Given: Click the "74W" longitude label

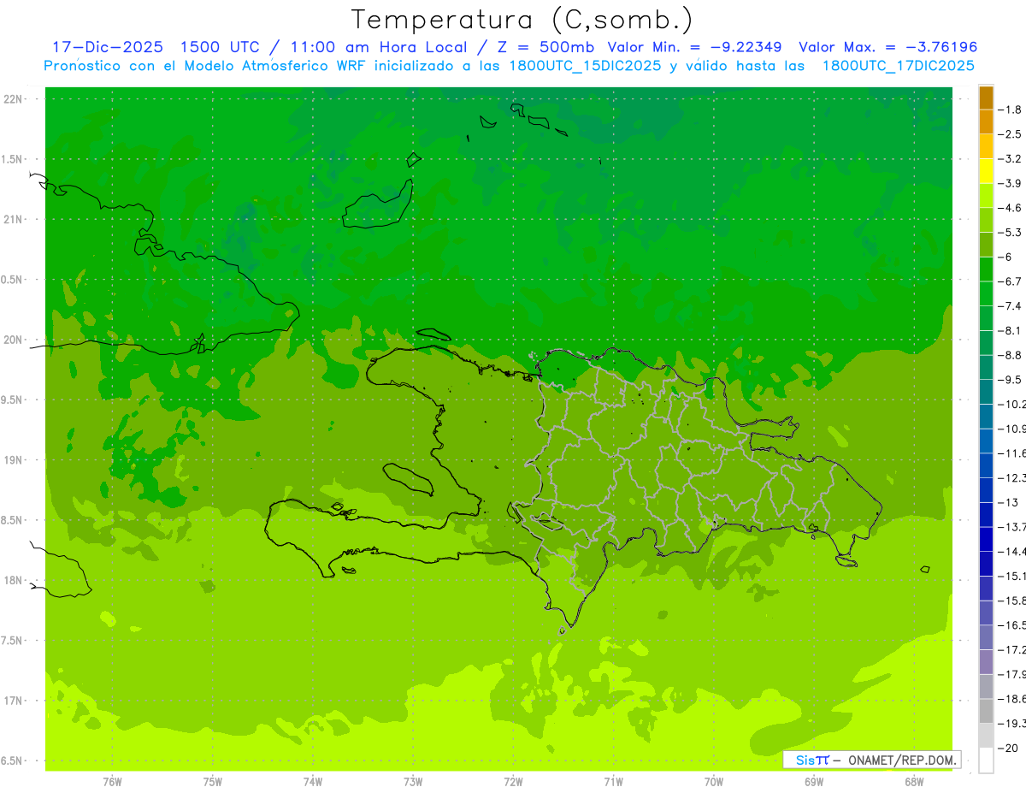Looking at the screenshot, I should 313,782.
